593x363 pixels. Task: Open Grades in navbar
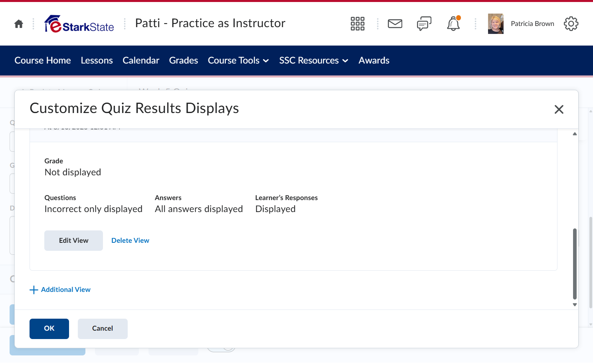(x=184, y=60)
